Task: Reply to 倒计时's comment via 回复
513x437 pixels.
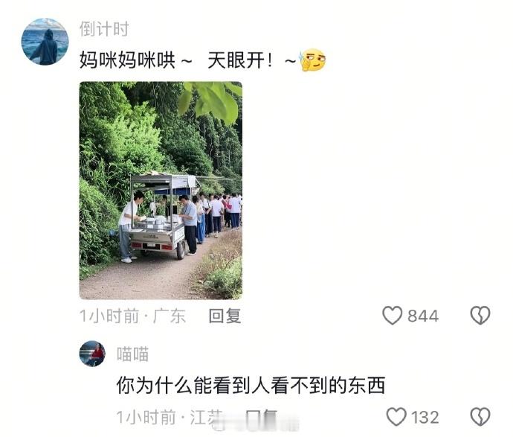Action: click(x=225, y=316)
